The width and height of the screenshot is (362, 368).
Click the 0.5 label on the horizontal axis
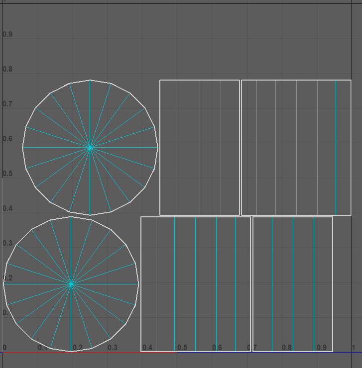coord(182,347)
